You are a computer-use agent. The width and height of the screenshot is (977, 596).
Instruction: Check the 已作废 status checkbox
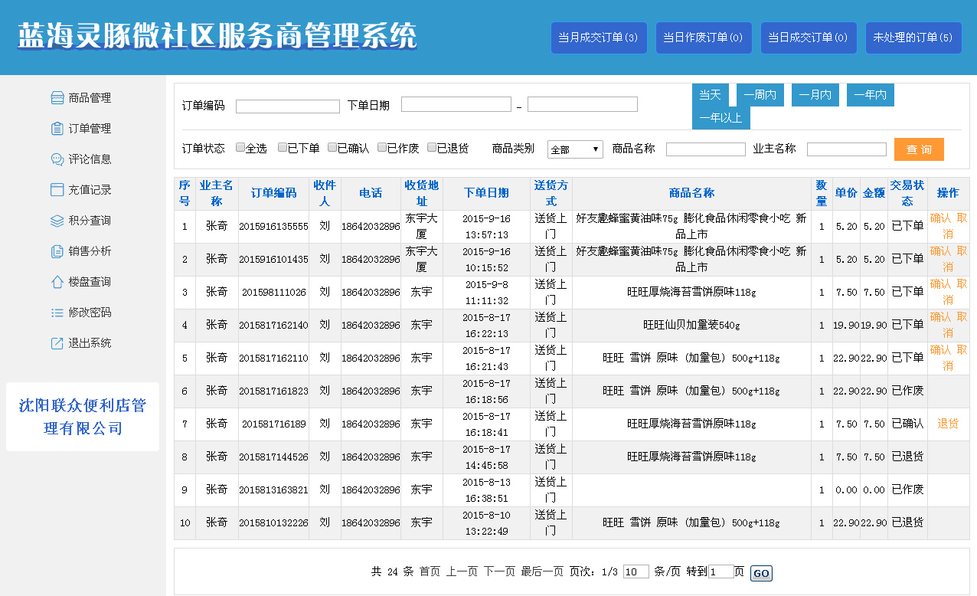382,147
